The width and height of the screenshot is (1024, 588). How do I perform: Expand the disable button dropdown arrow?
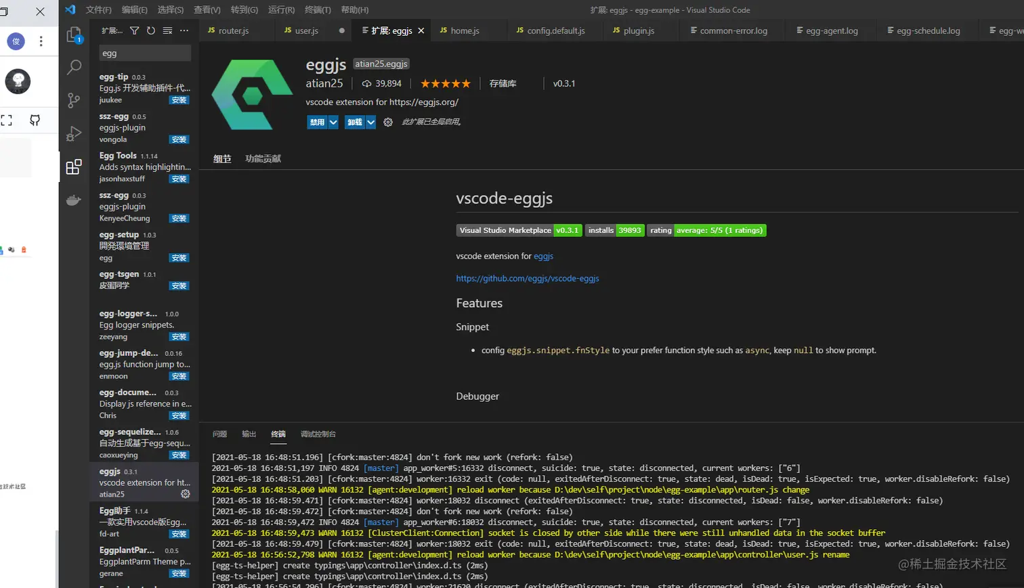(333, 122)
